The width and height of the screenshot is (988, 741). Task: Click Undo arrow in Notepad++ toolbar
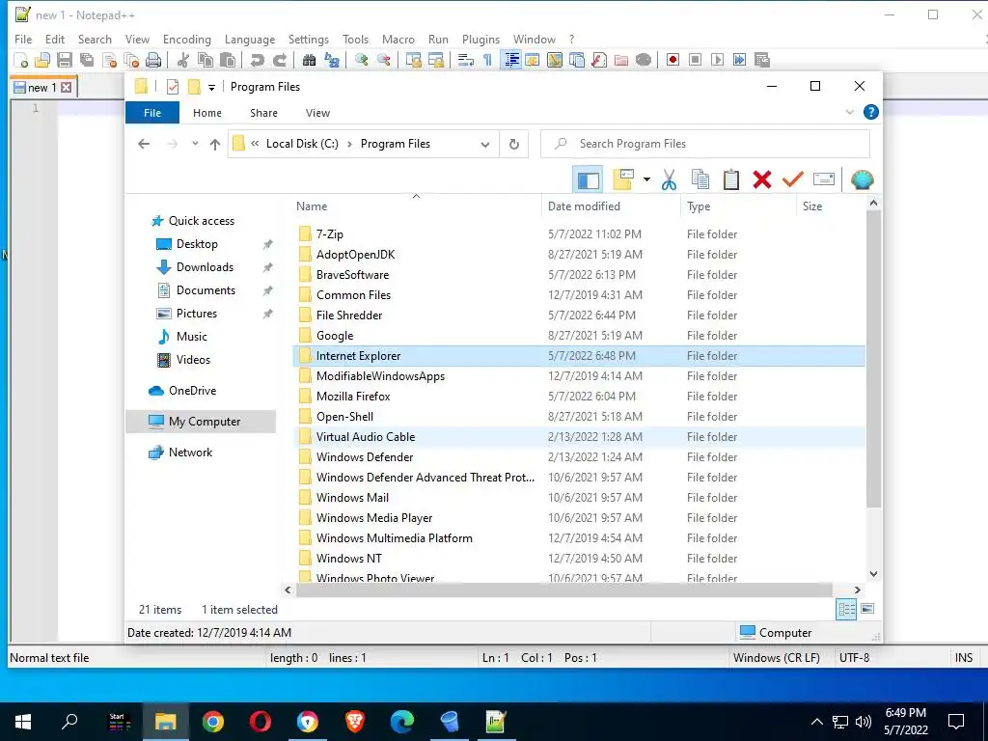point(257,60)
